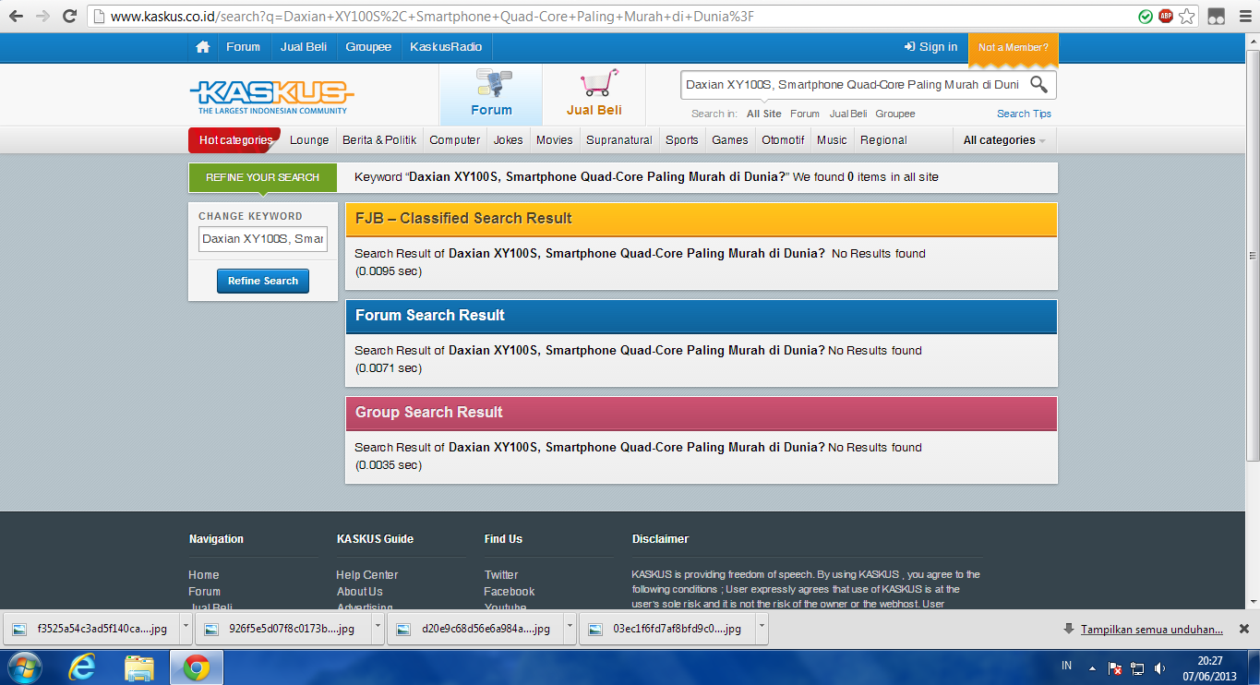The height and width of the screenshot is (685, 1260).
Task: Close the downloads bar
Action: tap(1243, 629)
